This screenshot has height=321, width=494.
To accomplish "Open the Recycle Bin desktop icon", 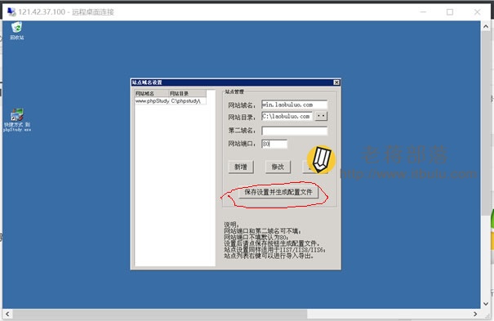I will [x=16, y=30].
